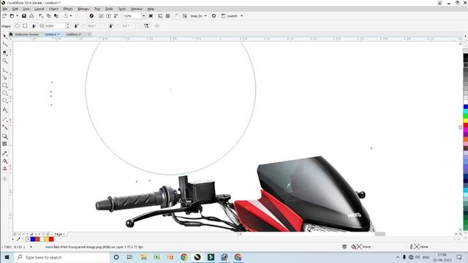The image size is (468, 263).
Task: Click the Windows search box
Action: 62,257
